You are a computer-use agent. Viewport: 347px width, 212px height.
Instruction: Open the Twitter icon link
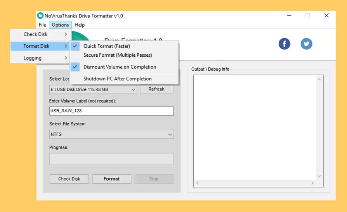pos(306,44)
